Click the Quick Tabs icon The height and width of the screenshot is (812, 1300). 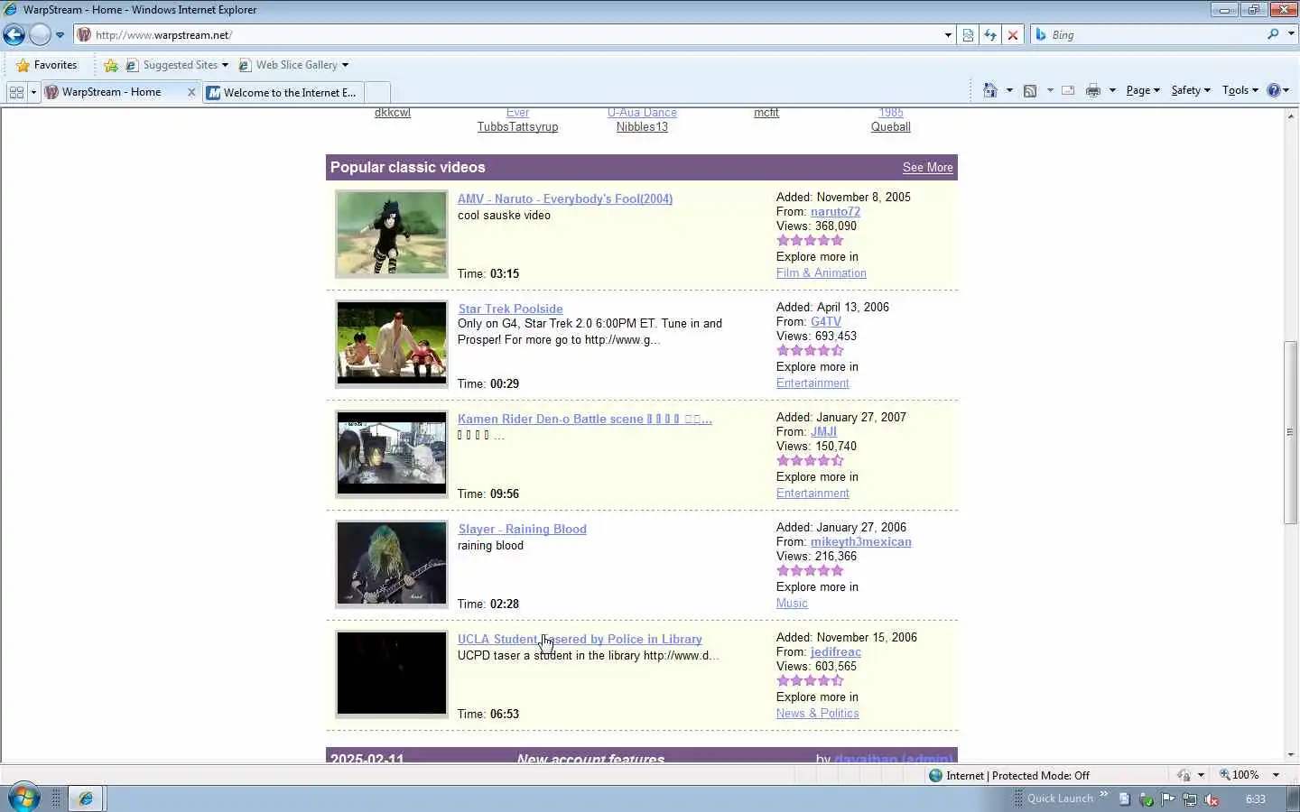pyautogui.click(x=16, y=92)
